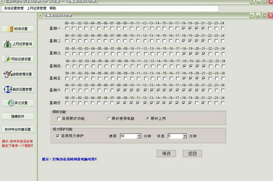Click the 保存 button
This screenshot has height=181, width=273.
[x=166, y=153]
